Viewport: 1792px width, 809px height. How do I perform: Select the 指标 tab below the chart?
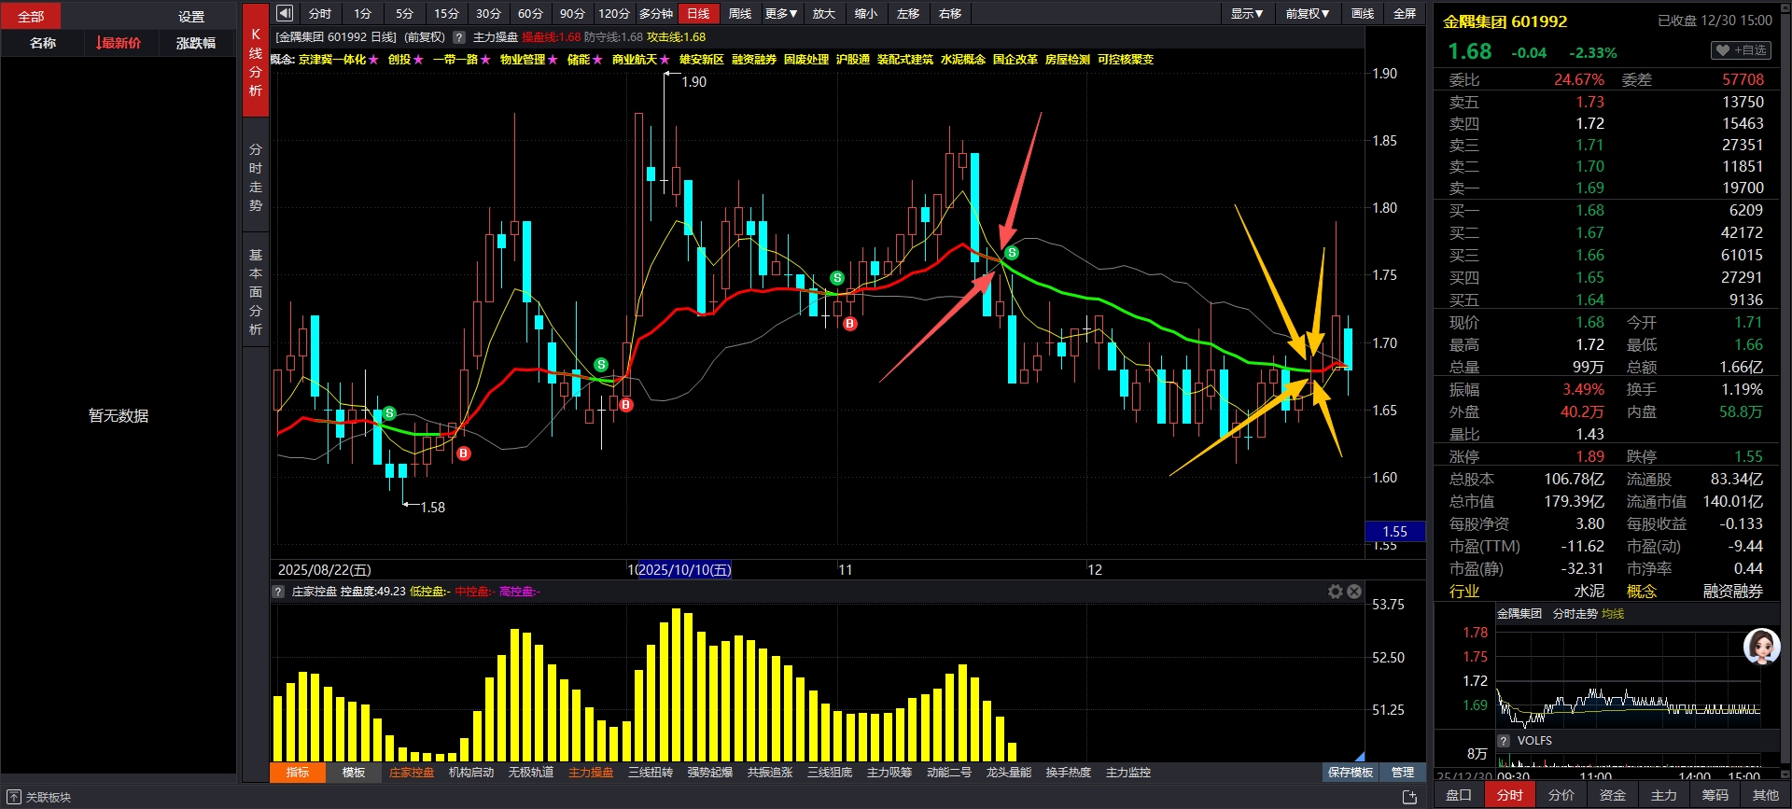pos(298,773)
